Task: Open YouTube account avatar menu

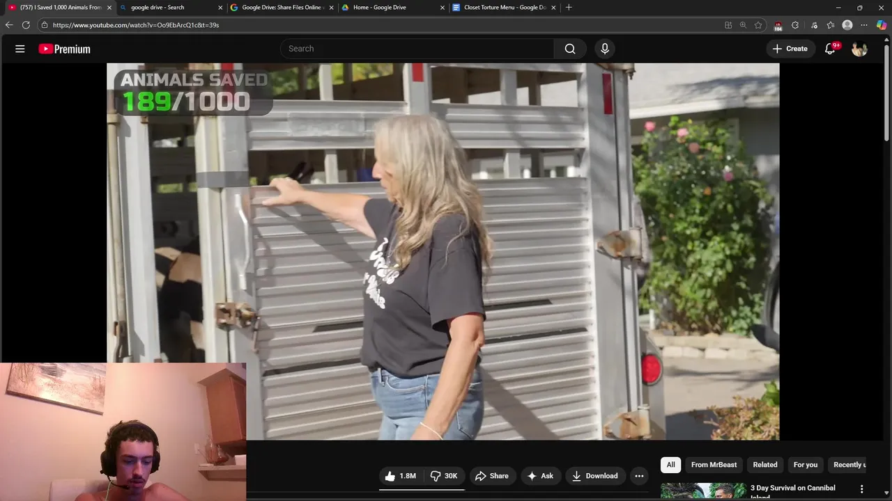Action: click(x=859, y=49)
